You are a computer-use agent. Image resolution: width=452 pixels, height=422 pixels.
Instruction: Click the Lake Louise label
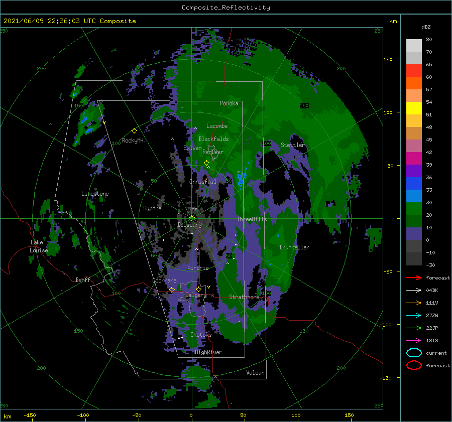point(39,246)
